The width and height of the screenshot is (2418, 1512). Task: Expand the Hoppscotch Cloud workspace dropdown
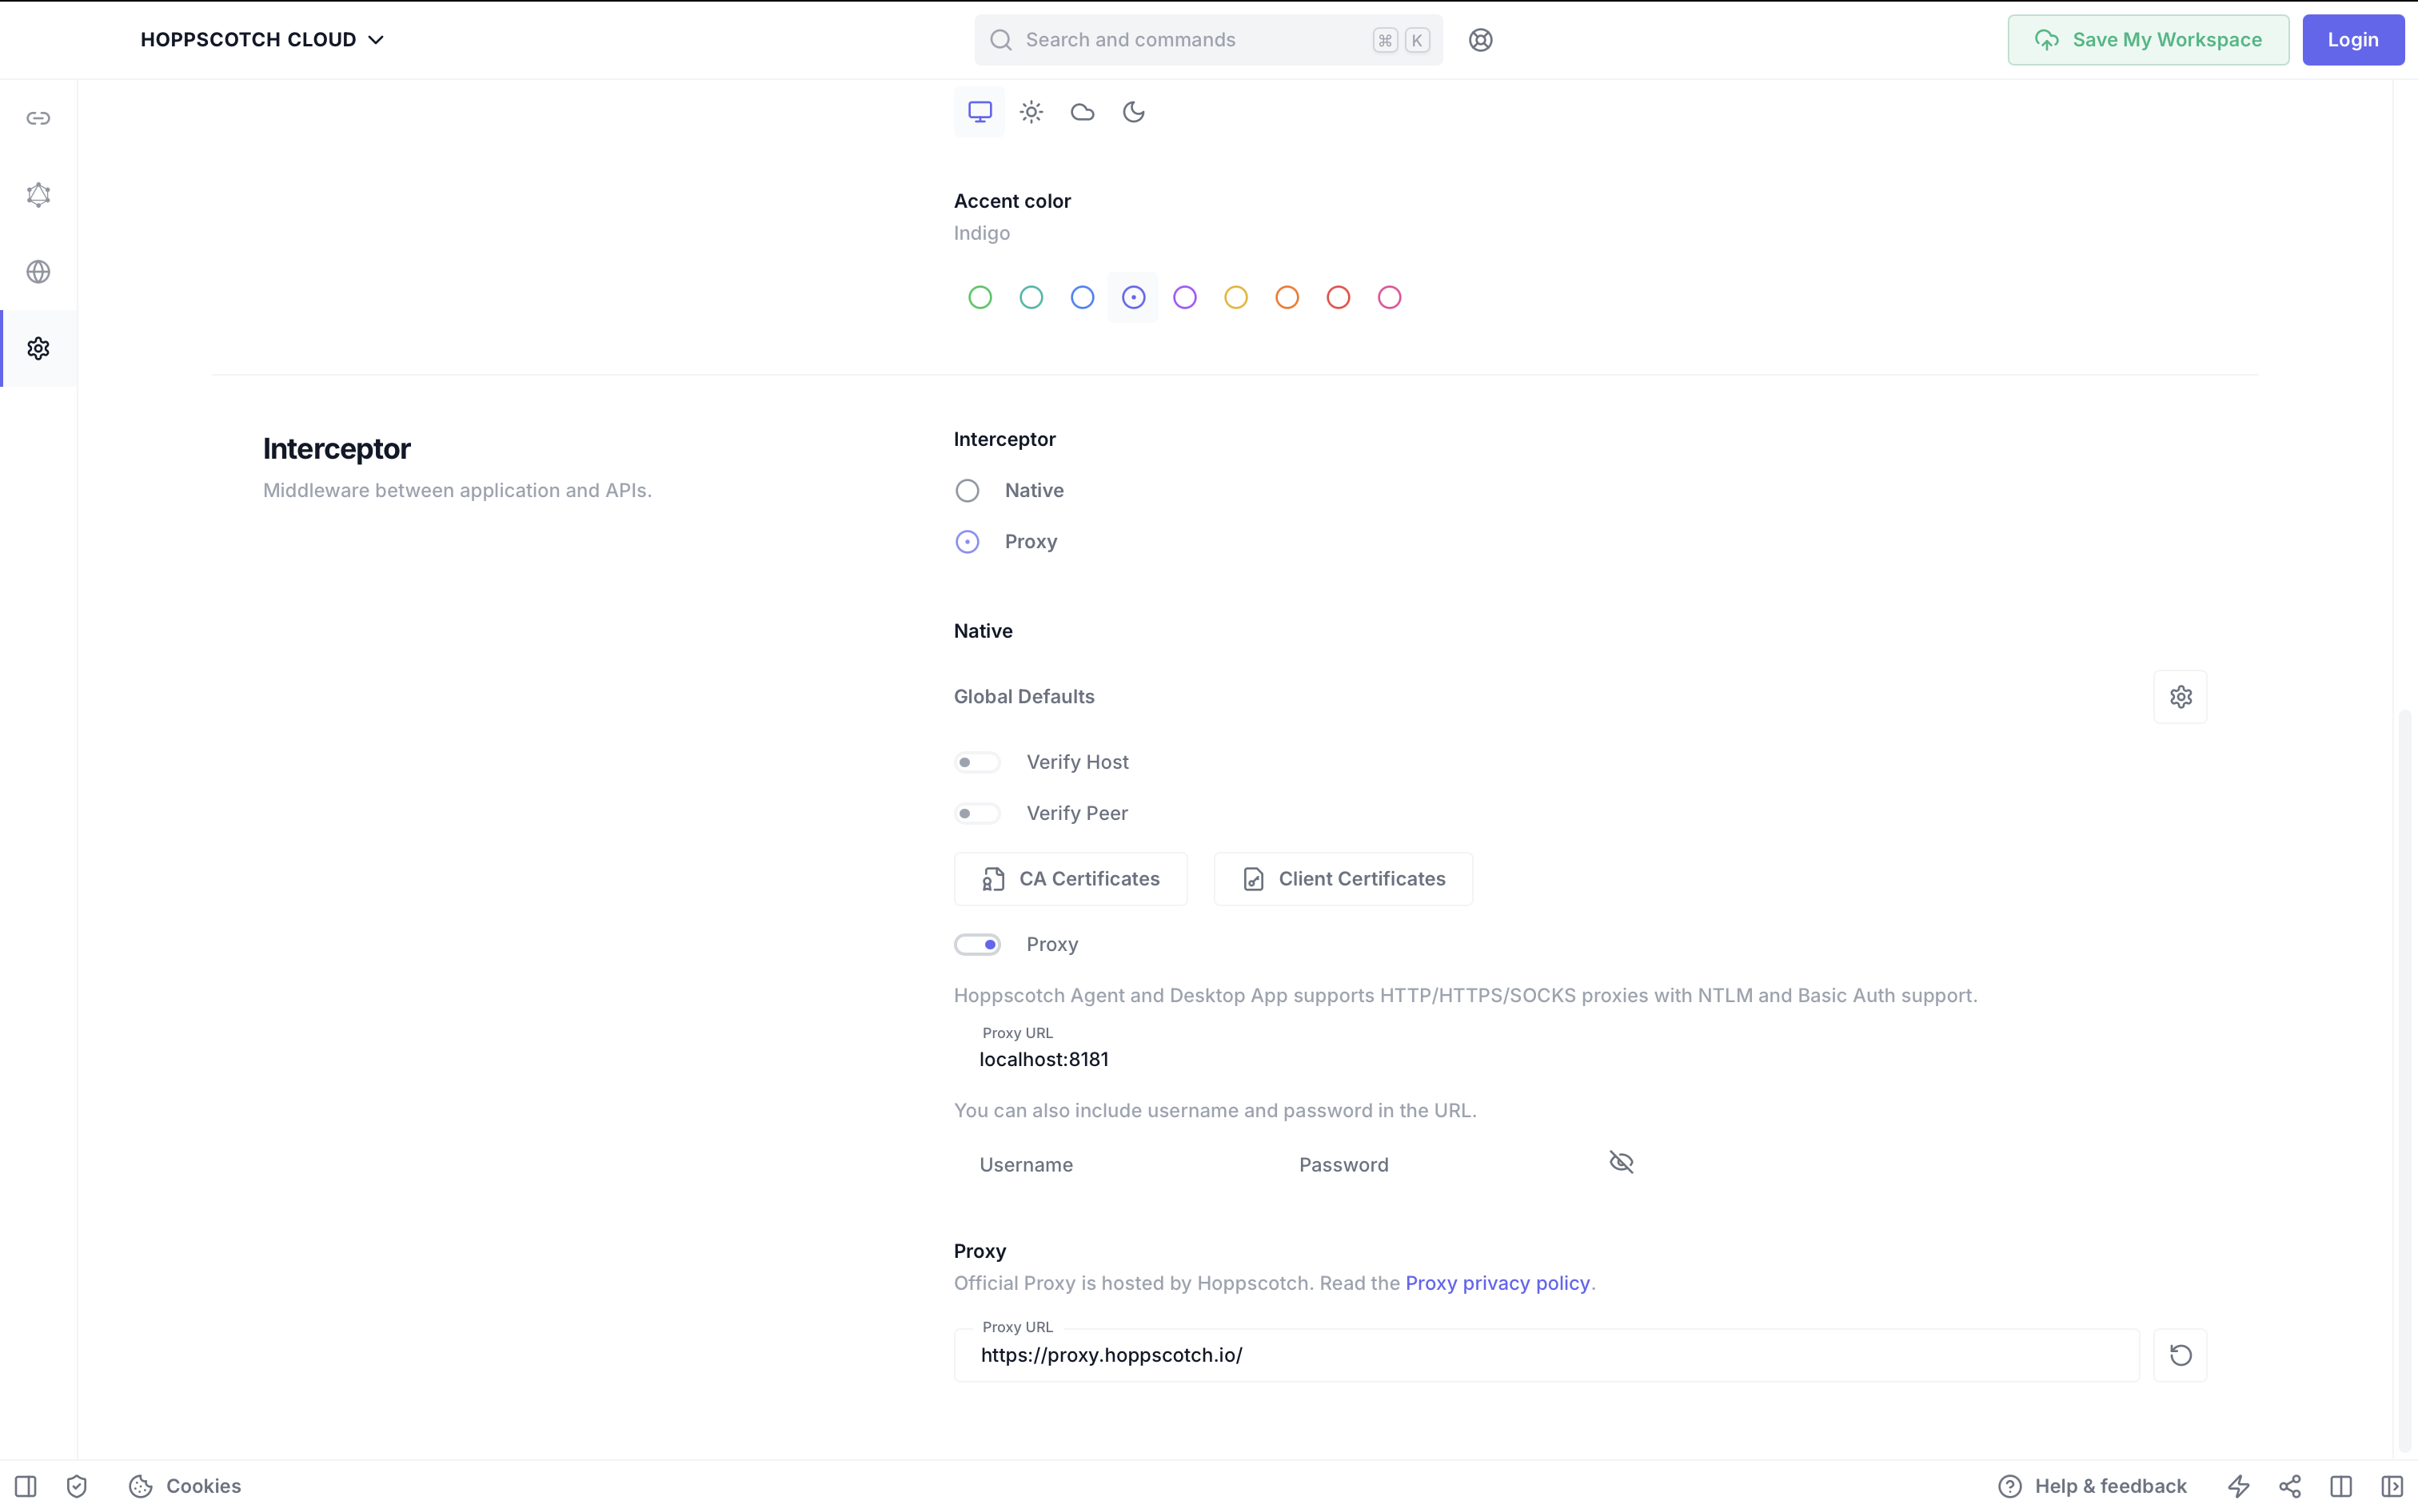tap(262, 40)
